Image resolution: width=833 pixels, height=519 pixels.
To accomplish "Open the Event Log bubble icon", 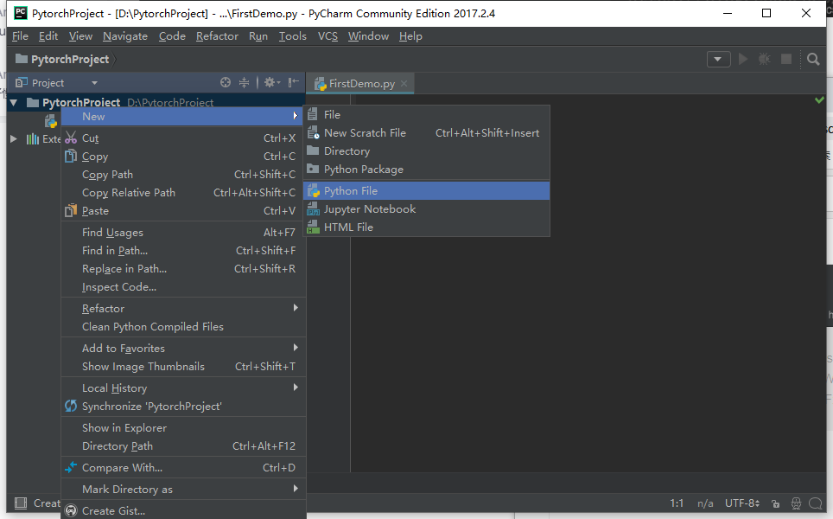I will [815, 503].
